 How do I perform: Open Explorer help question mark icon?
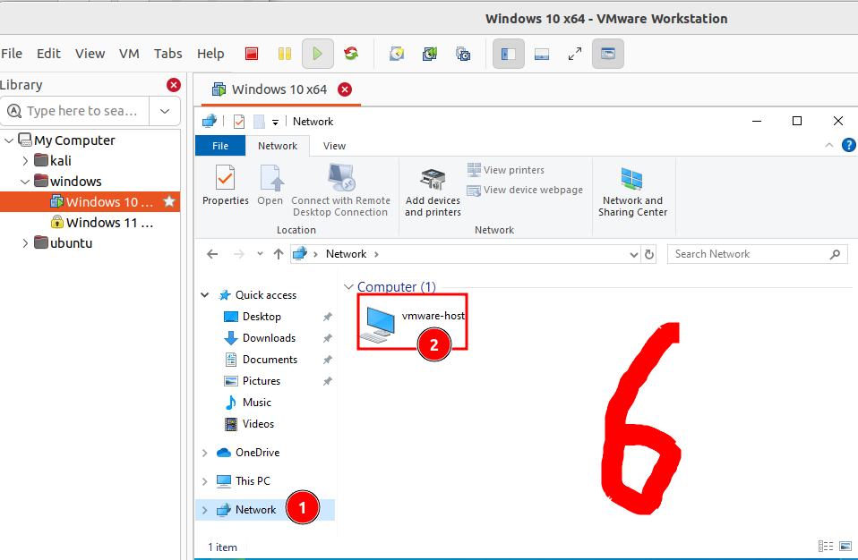coord(849,145)
